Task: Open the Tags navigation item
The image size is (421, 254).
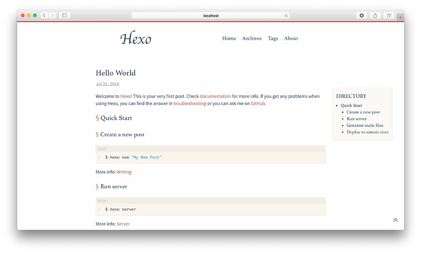Action: pos(273,39)
